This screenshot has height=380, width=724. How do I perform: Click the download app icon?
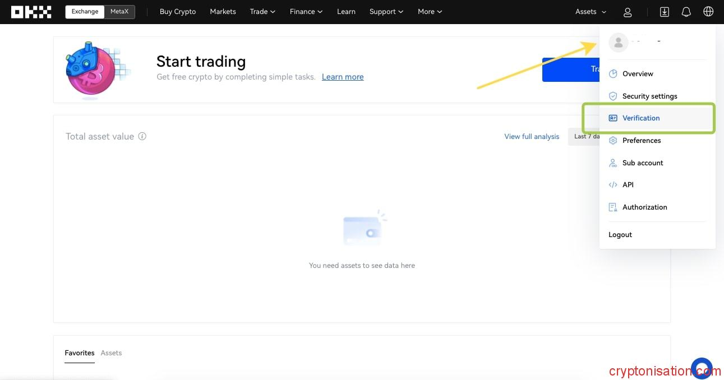point(664,12)
